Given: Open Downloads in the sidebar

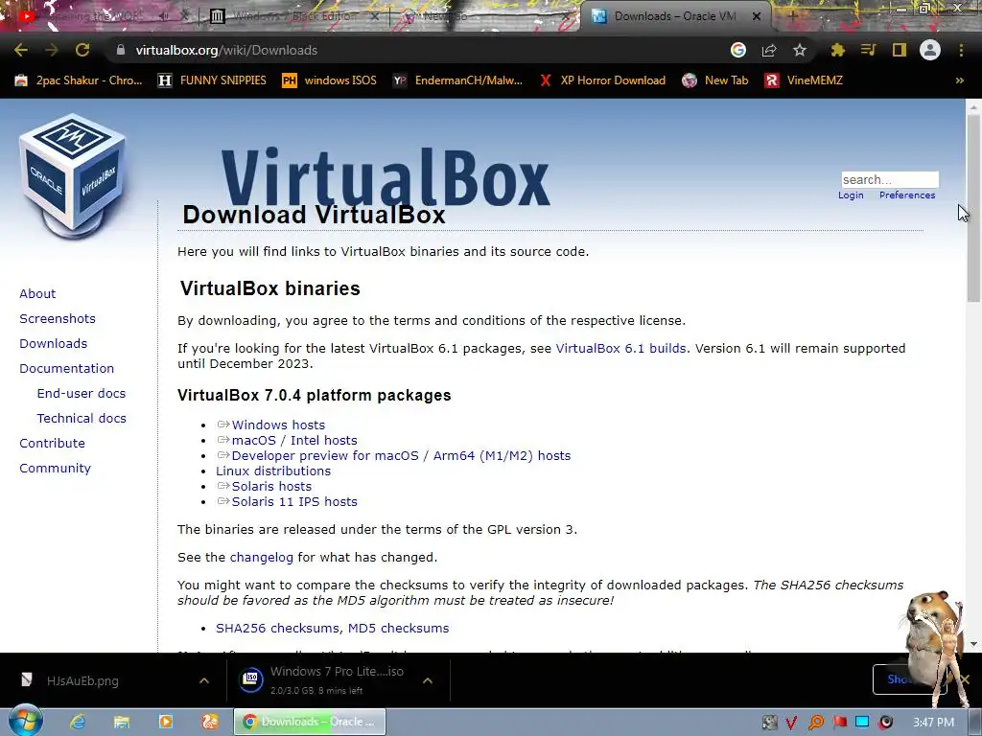Looking at the screenshot, I should [54, 344].
